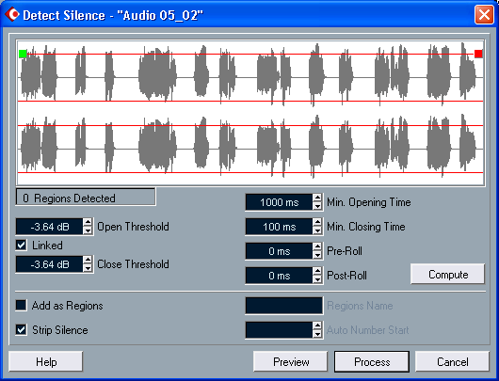
Task: Increase Pre-Roll value with up arrow
Action: coord(317,246)
